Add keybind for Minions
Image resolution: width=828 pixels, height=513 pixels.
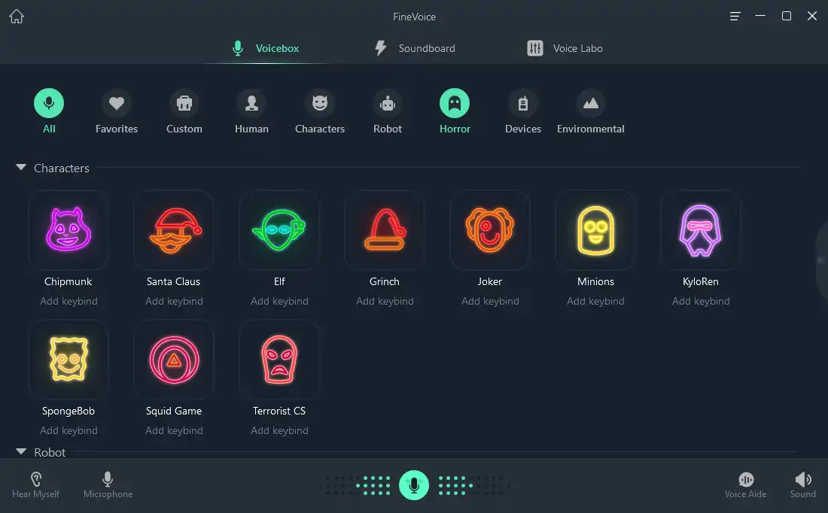[x=595, y=301]
